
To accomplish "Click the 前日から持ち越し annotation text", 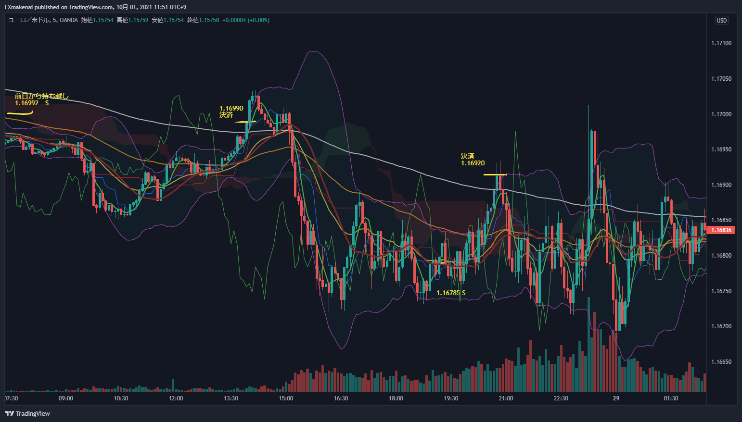I will 42,96.
